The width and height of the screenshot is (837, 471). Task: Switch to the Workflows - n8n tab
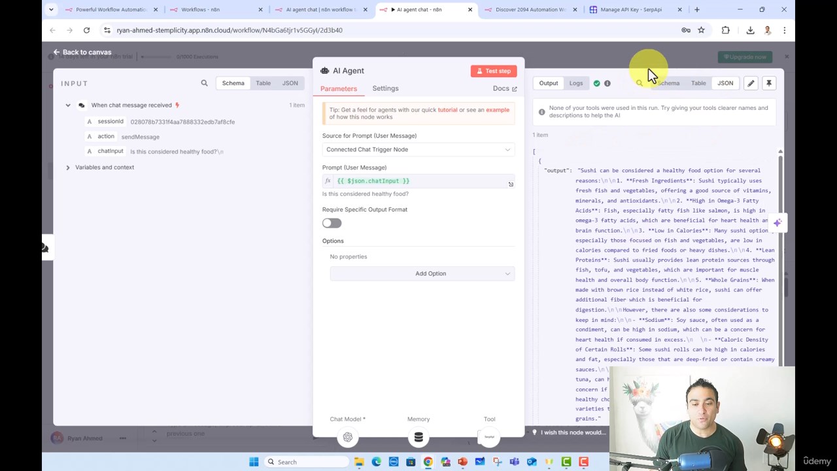[x=216, y=10]
